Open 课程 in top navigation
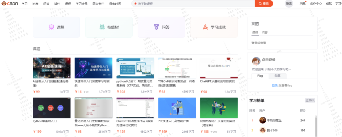342x137 pixels. 68,4
